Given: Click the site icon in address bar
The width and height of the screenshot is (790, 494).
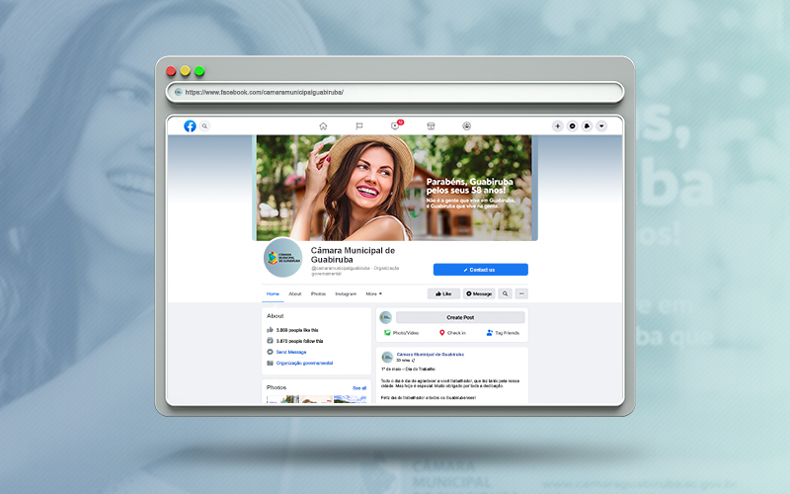Looking at the screenshot, I should click(x=178, y=92).
